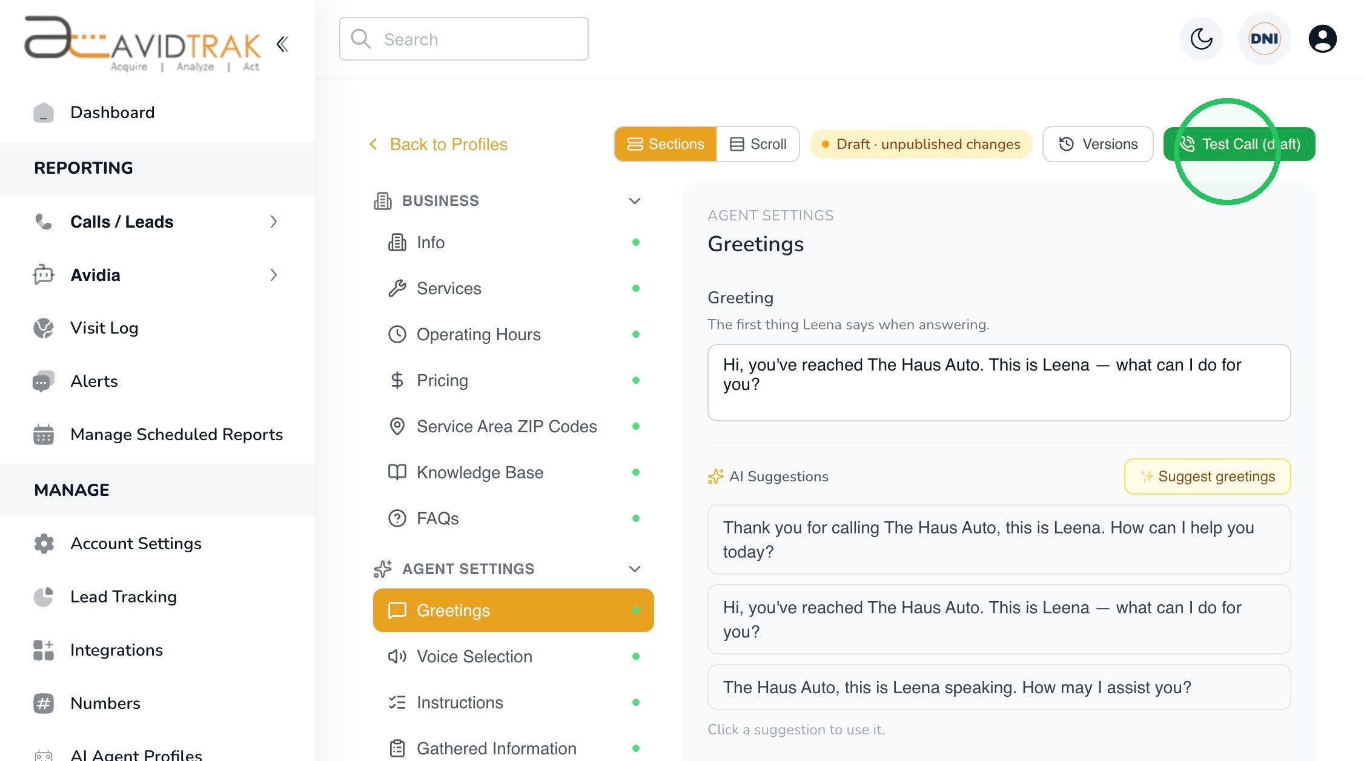Click the Knowledge Base book icon

(x=397, y=472)
